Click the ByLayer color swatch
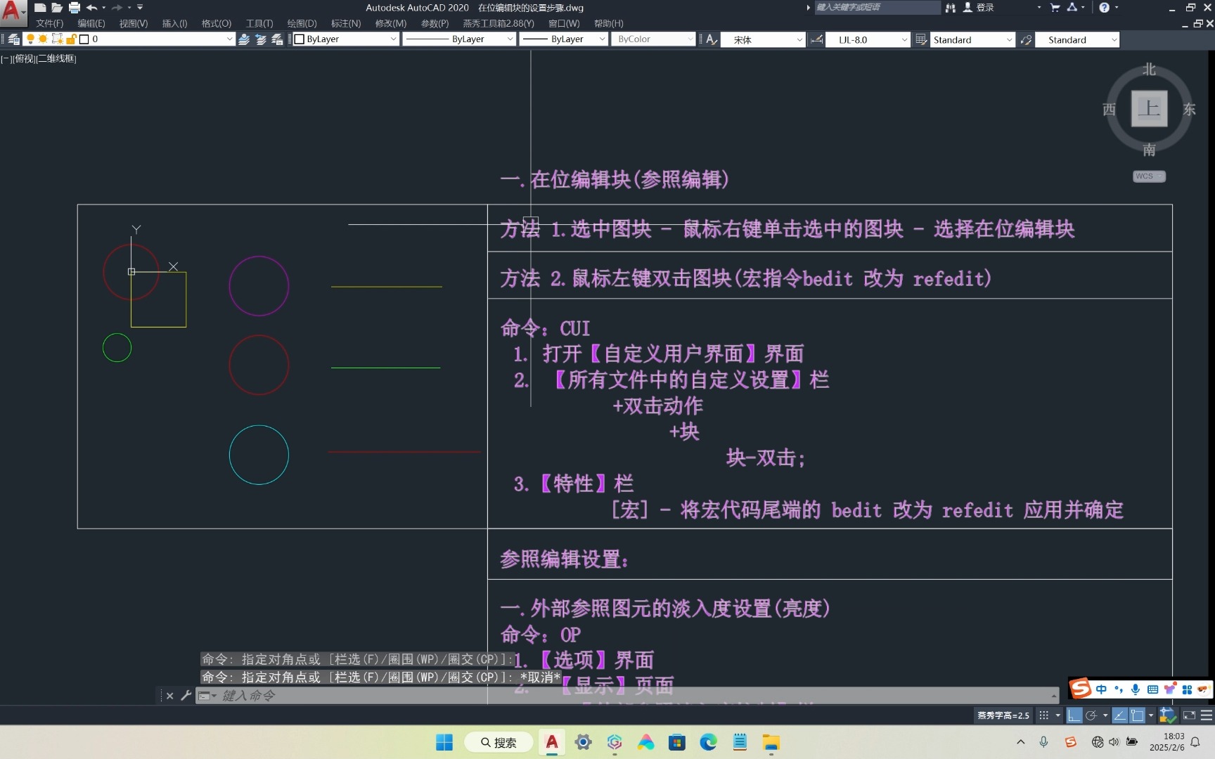The height and width of the screenshot is (759, 1215). point(298,39)
